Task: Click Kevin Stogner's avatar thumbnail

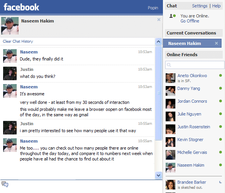Action: coord(170,142)
